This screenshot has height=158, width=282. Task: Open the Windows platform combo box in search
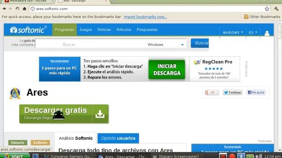pos(166,44)
